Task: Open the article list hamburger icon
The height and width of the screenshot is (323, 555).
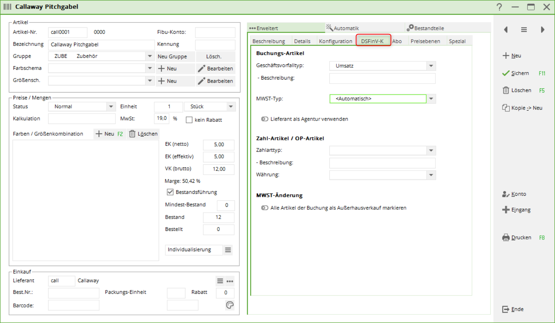Action: coord(524,30)
